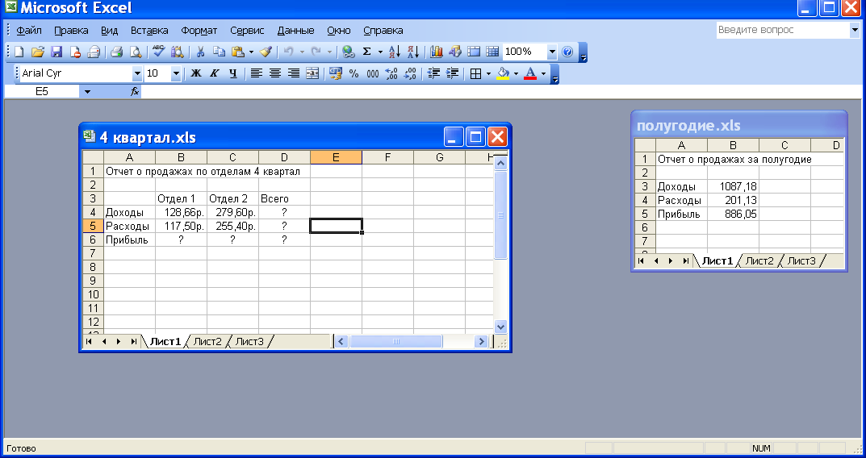This screenshot has height=458, width=866.
Task: Click the down arrow of the vertical scrollbar
Action: coord(500,327)
